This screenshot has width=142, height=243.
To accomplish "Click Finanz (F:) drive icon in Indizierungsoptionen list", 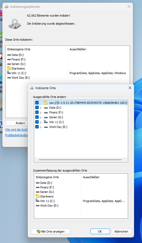I will pos(9,59).
